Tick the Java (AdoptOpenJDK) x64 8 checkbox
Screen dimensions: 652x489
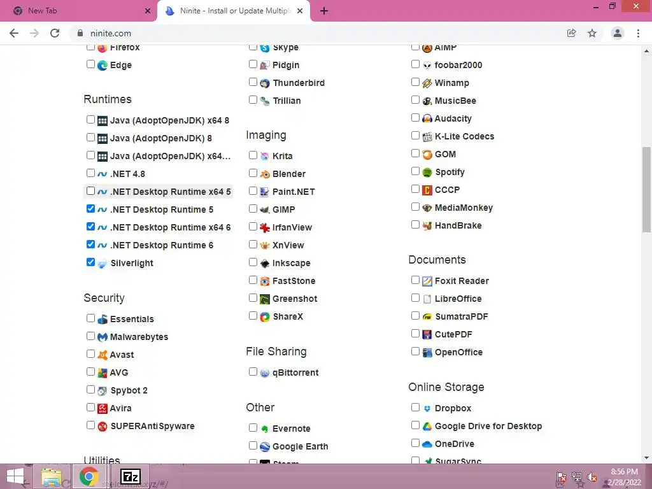click(x=90, y=119)
